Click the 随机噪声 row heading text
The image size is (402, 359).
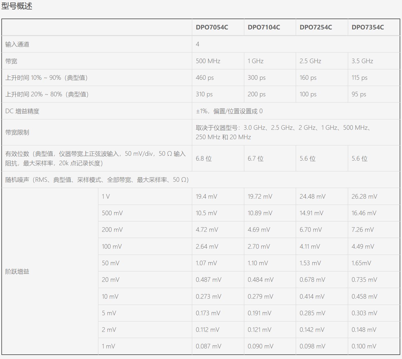point(97,180)
